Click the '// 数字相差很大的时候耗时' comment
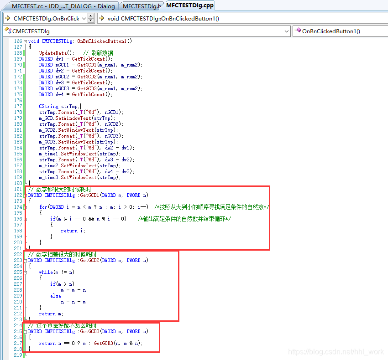 pyautogui.click(x=63, y=254)
